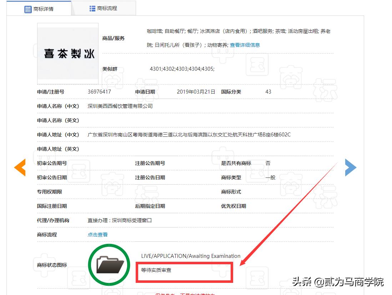
Task: Click the LIVE/APPLICATION/Awaiting Examination text
Action: [x=191, y=256]
